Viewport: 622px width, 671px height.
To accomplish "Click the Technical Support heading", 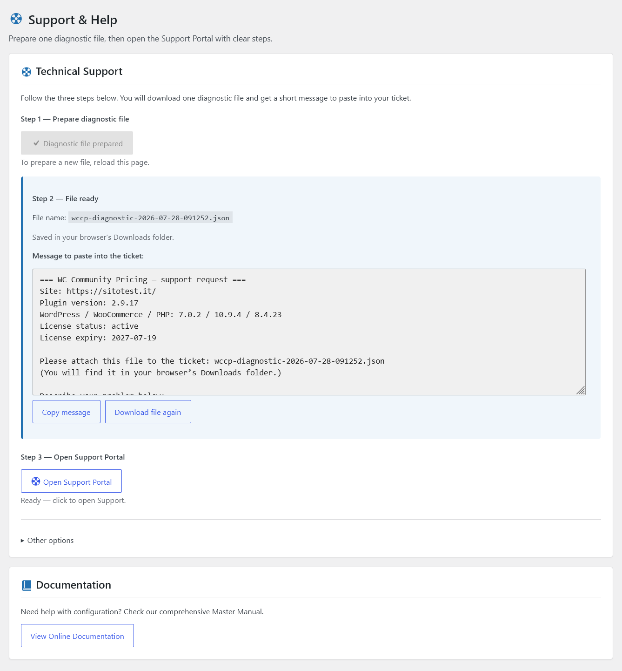I will (79, 71).
